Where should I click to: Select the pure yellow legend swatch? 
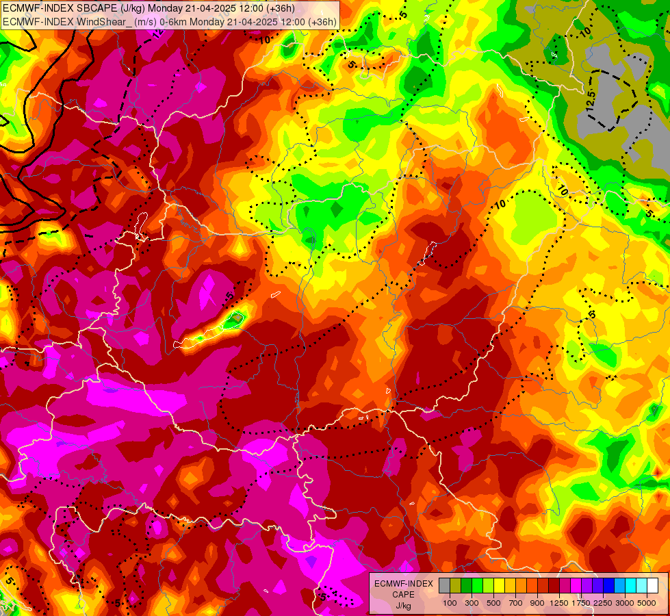pyautogui.click(x=499, y=585)
